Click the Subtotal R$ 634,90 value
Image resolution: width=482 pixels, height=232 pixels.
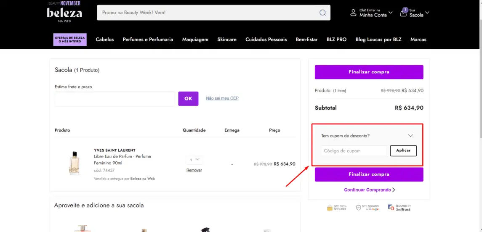(409, 108)
